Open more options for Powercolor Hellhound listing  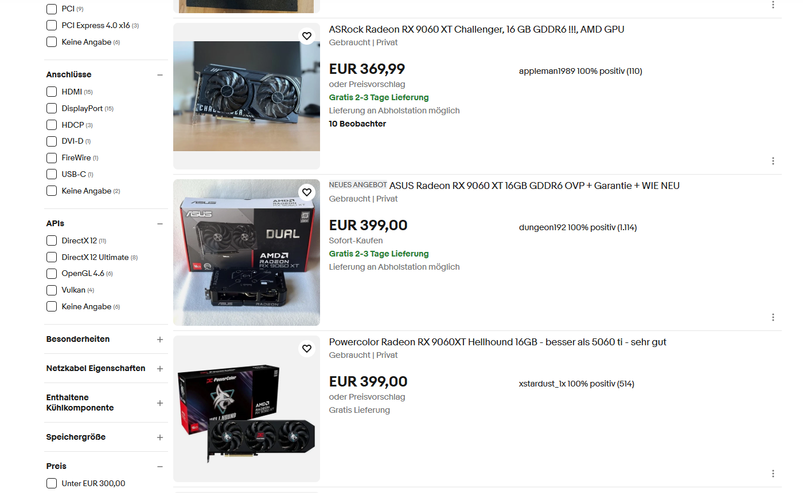coord(773,474)
